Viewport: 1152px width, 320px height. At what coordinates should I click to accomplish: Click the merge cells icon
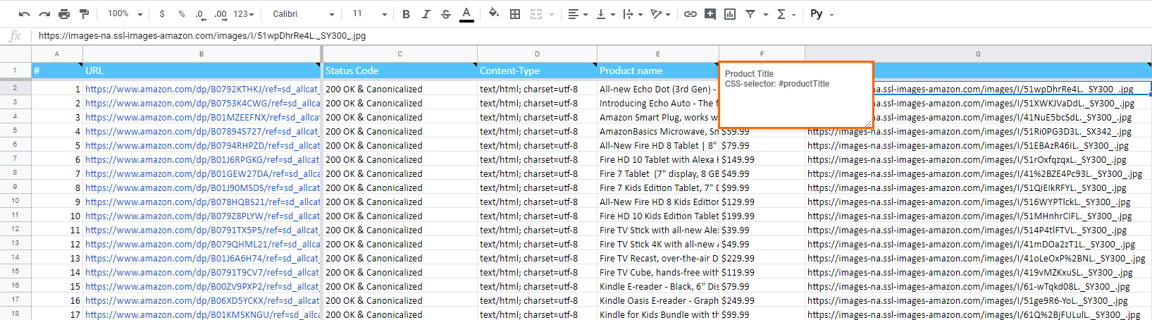(x=536, y=14)
